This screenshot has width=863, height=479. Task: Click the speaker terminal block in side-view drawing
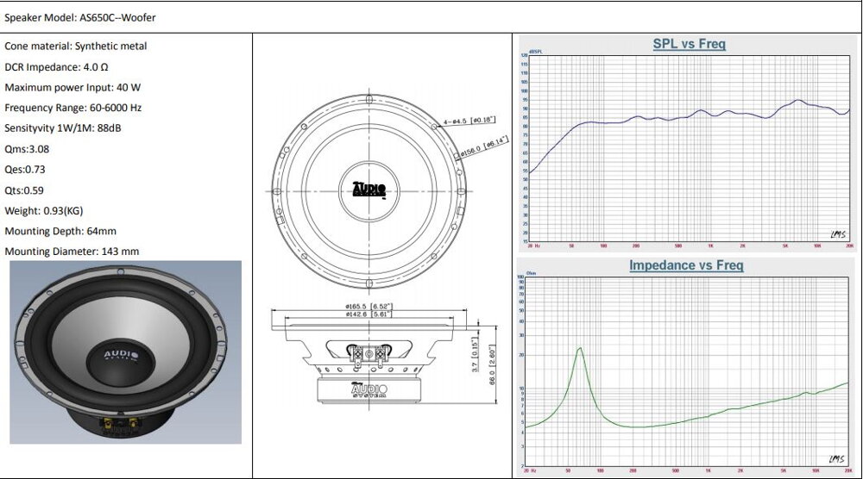pos(369,355)
